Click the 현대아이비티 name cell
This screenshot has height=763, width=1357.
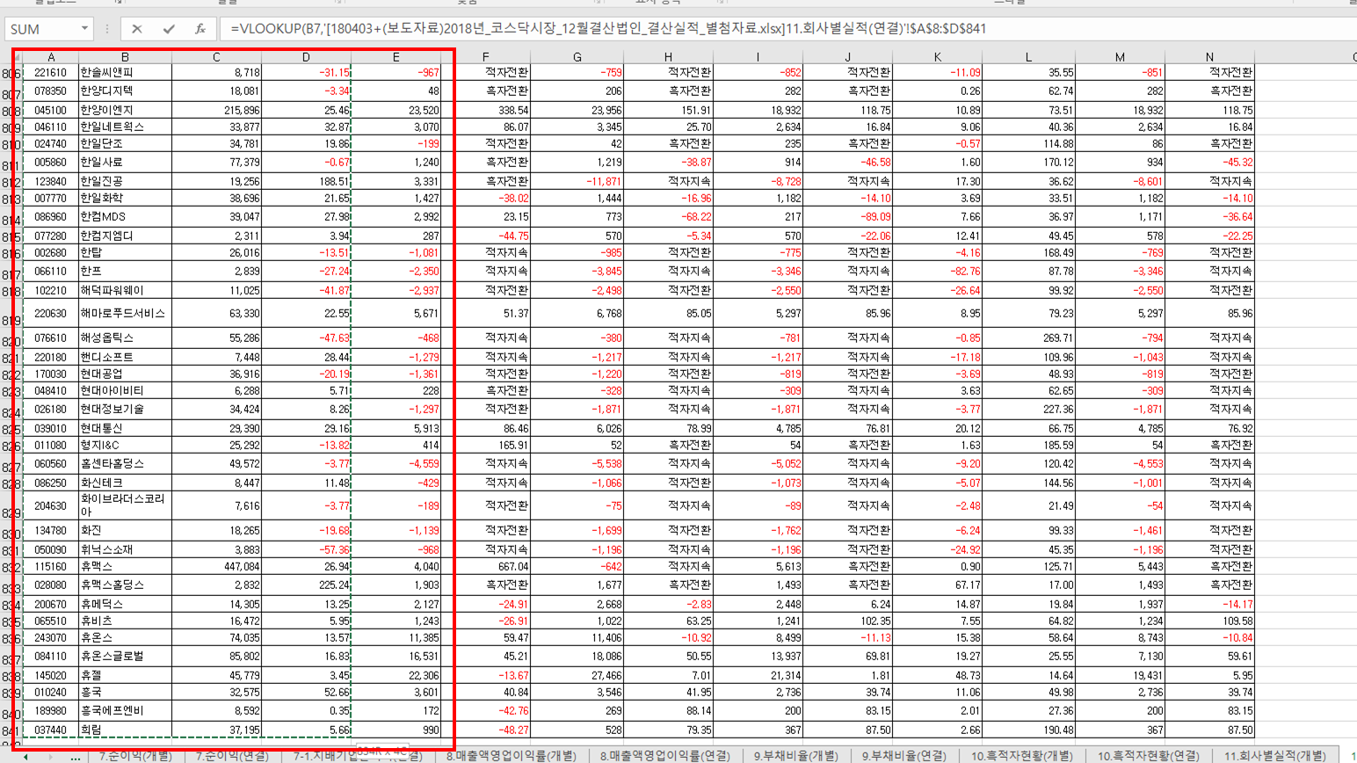click(x=125, y=390)
